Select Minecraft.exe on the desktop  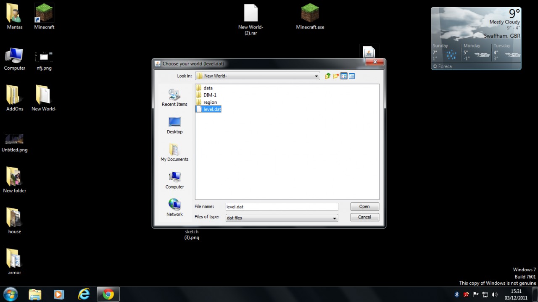point(310,17)
